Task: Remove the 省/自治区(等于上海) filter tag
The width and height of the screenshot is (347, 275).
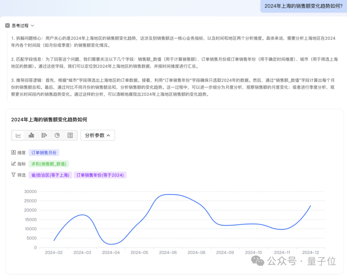Action: click(x=50, y=175)
